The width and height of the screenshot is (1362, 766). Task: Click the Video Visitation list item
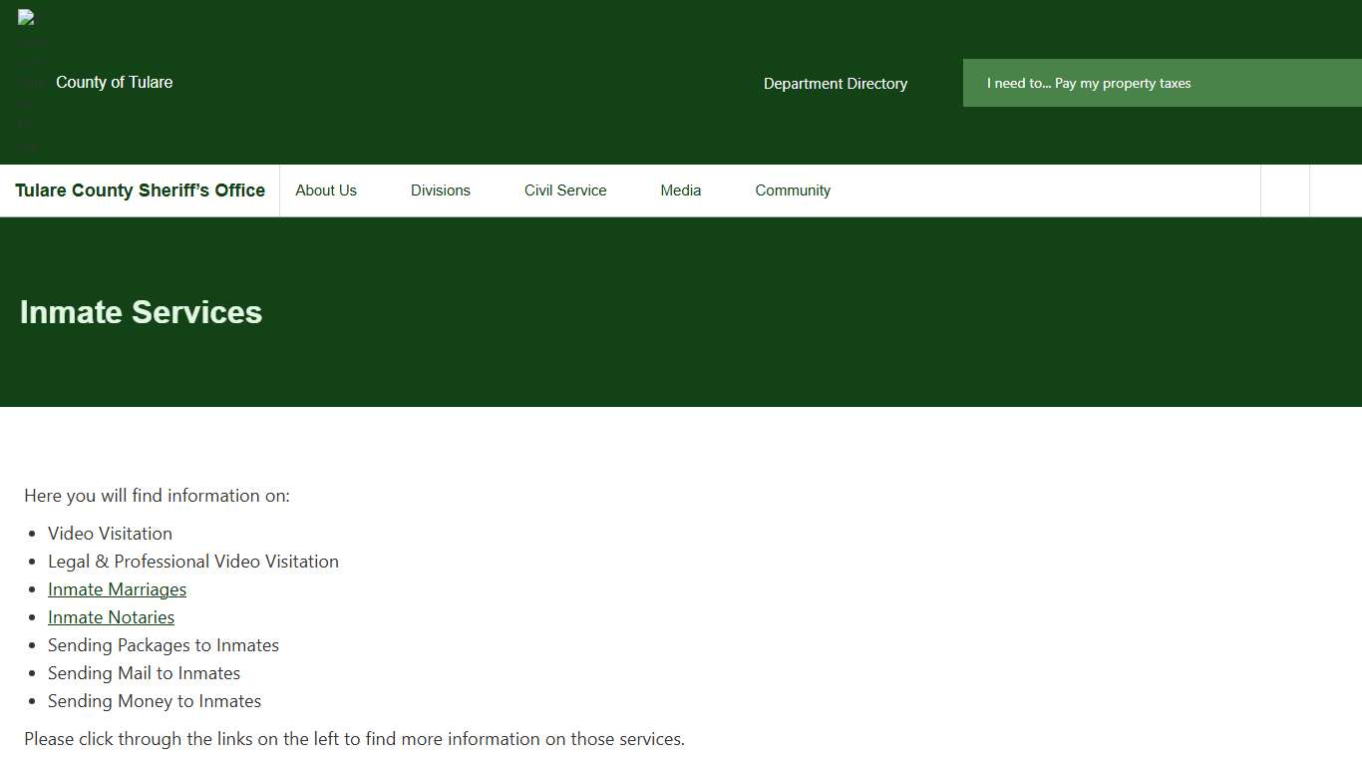coord(110,534)
